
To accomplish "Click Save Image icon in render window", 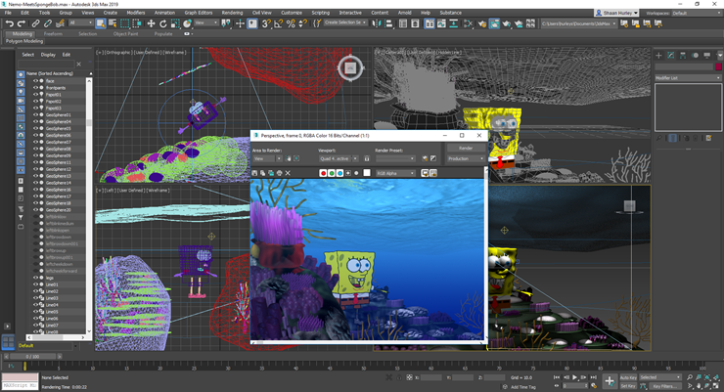I will (254, 173).
